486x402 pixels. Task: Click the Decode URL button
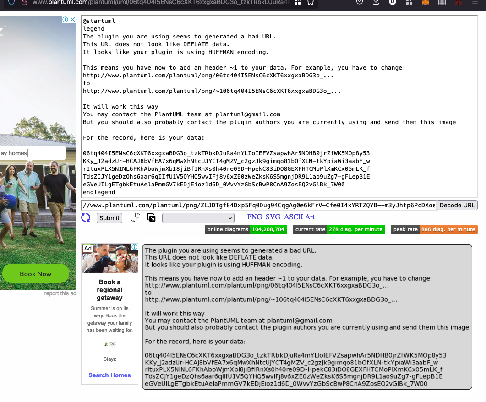point(457,205)
